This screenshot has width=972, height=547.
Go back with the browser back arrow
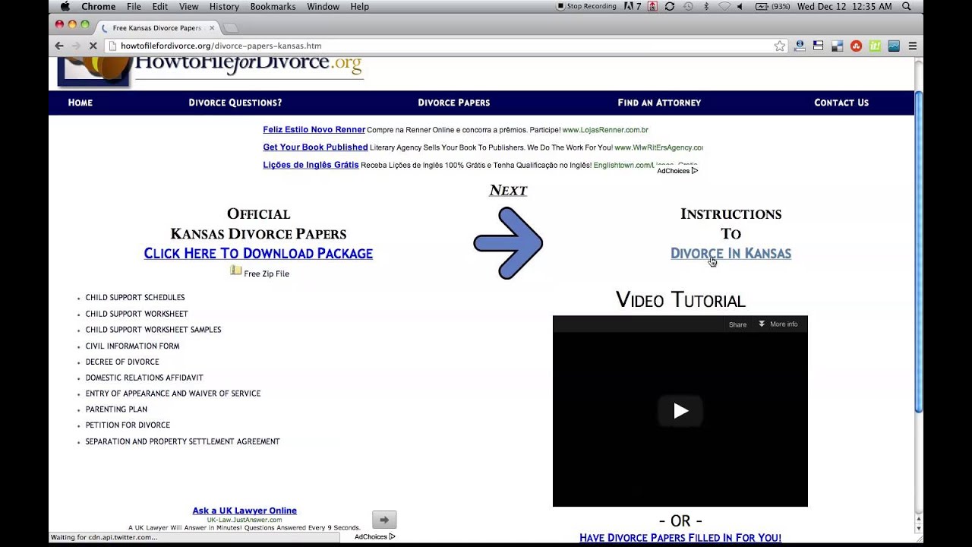point(59,46)
